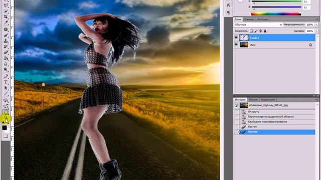321x180 pixels.
Task: Open the History panel options menu
Action: (317, 99)
